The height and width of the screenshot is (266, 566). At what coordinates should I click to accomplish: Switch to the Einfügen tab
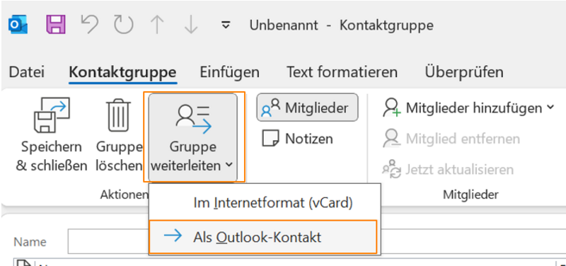[x=229, y=72]
